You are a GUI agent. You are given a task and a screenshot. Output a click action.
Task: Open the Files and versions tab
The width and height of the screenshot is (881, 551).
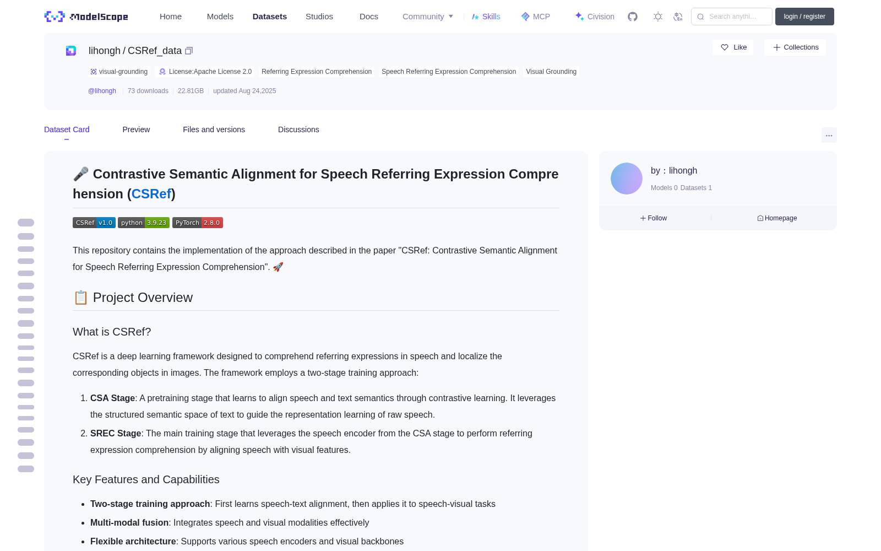(214, 129)
